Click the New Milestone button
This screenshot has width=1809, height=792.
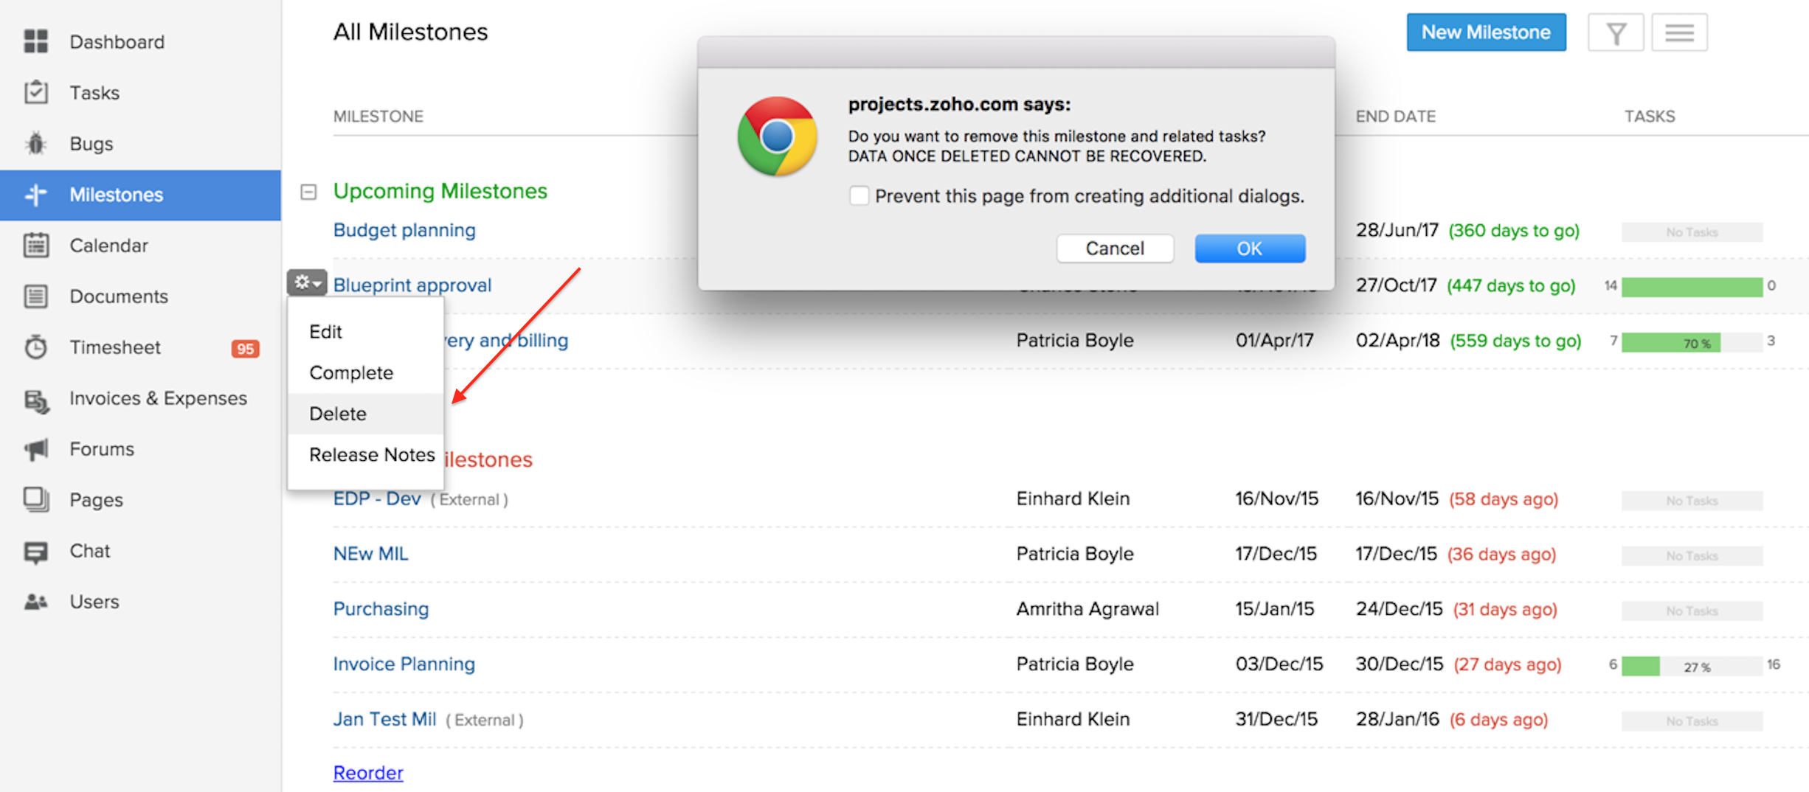pos(1486,32)
